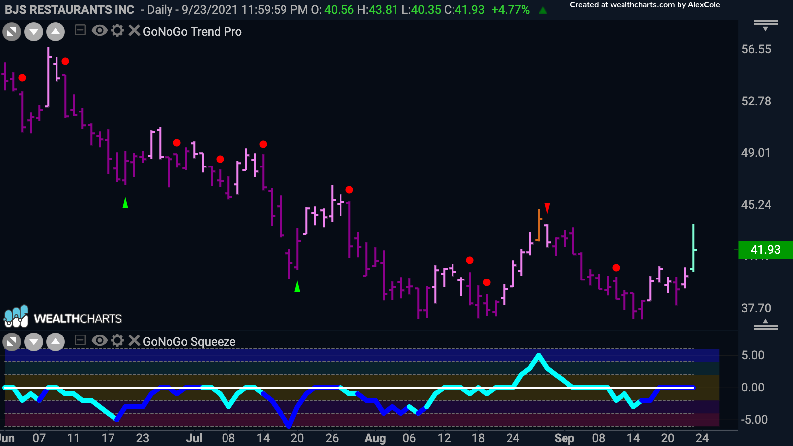Image resolution: width=793 pixels, height=446 pixels.
Task: Move GoNoGo Squeeze pane up
Action: pos(56,342)
